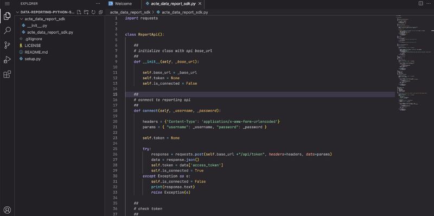Collapse all folders in Explorer

pyautogui.click(x=101, y=12)
